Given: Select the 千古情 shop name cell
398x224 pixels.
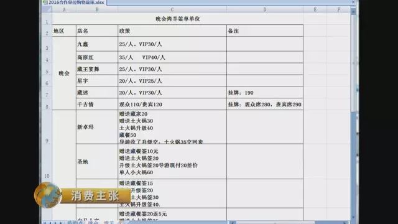Looking at the screenshot, I should click(x=97, y=104).
